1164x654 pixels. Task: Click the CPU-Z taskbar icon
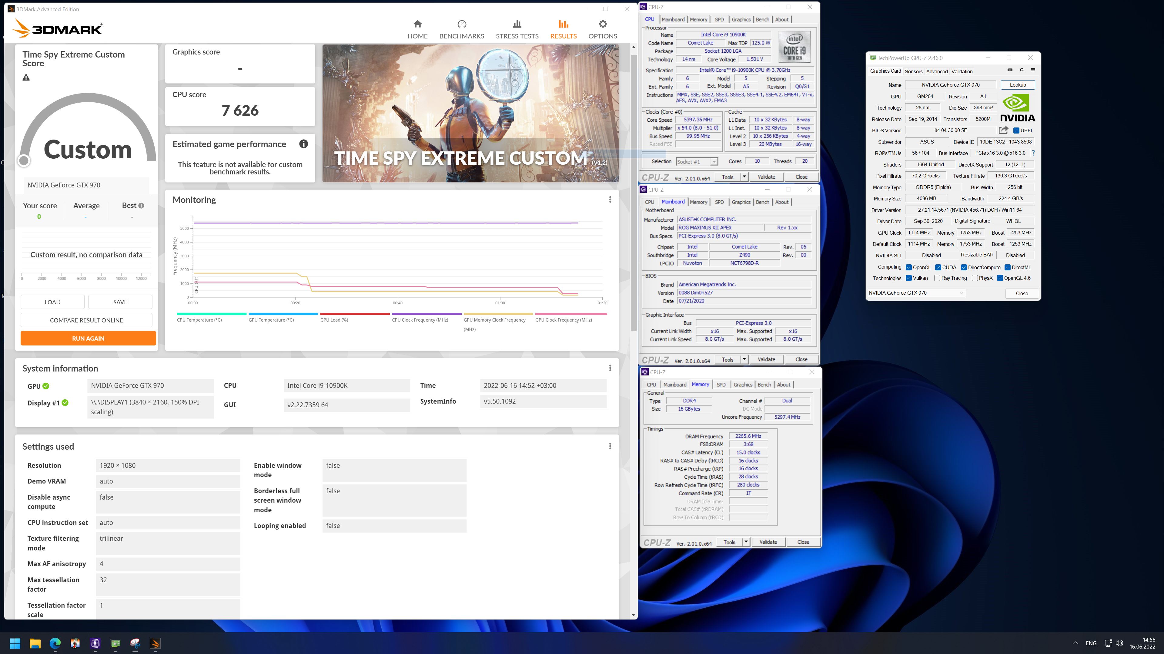[95, 643]
